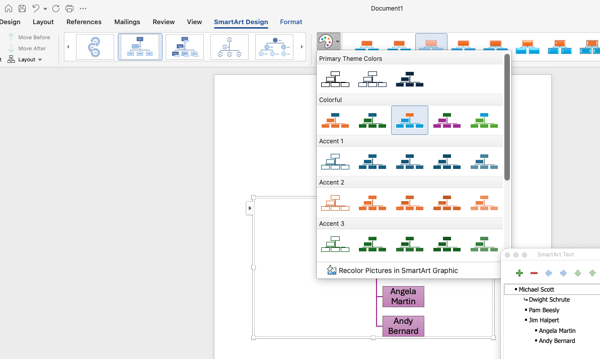Select Colorful orange-top light blue scheme
600x359 pixels.
(410, 121)
